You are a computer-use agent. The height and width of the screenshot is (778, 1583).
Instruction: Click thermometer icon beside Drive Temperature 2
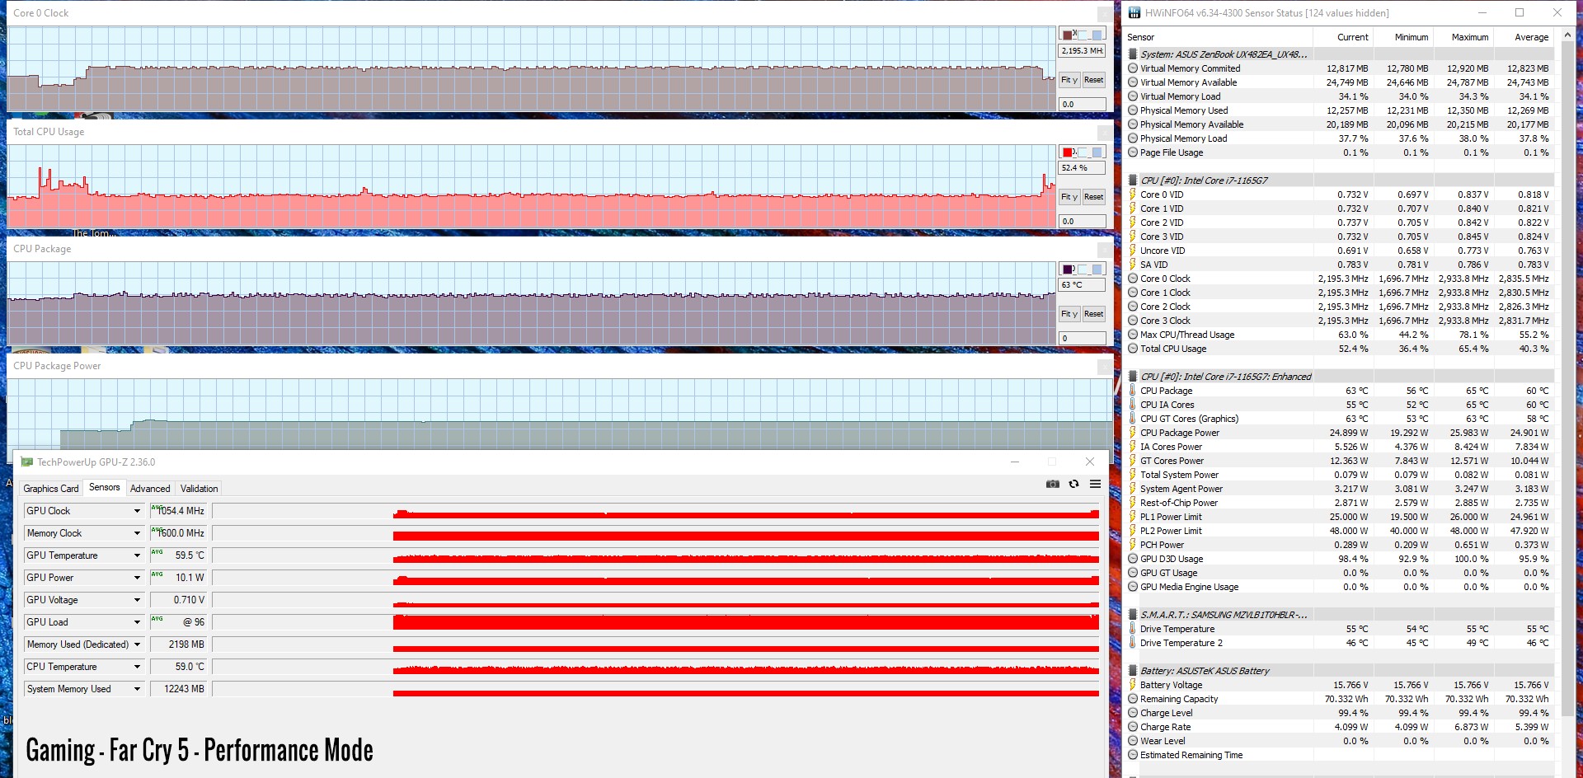[x=1133, y=643]
